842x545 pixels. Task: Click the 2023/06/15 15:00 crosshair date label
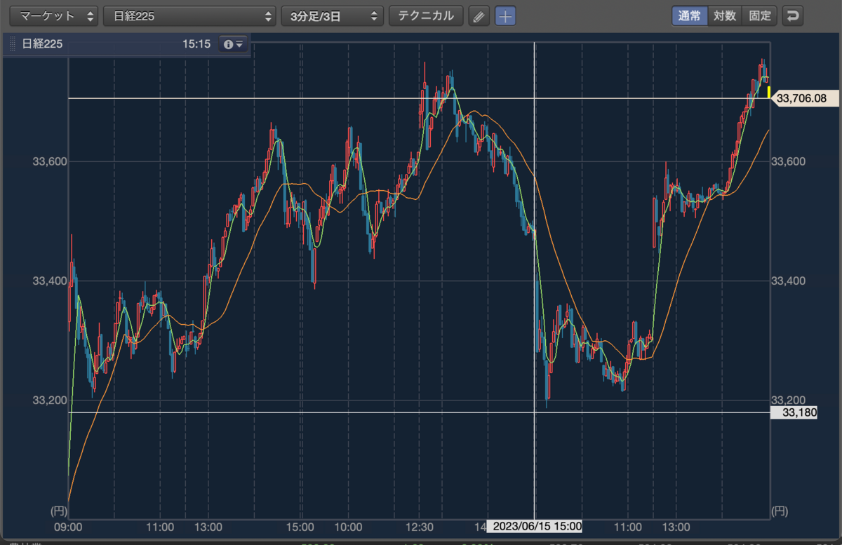(x=536, y=526)
